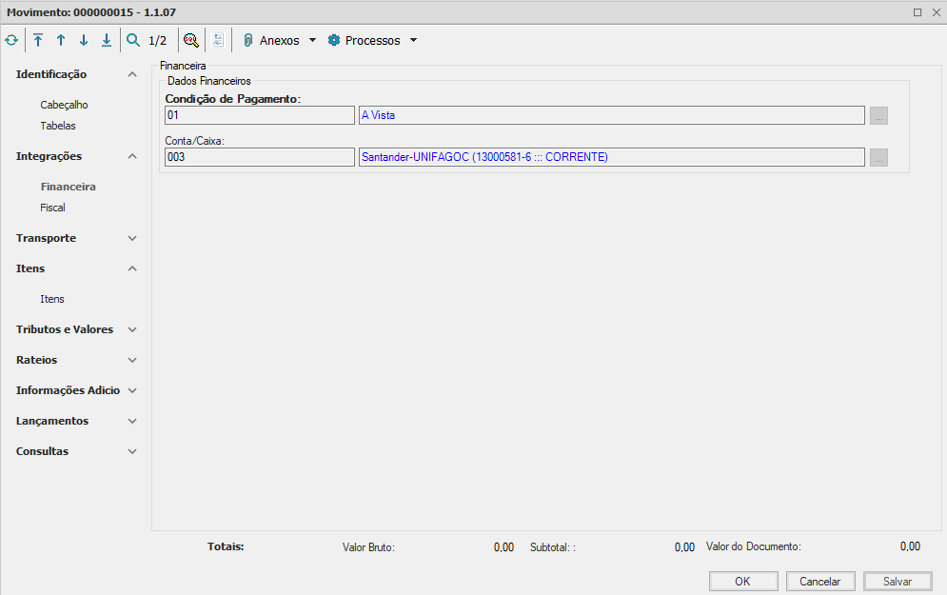Viewport: 947px width, 595px height.
Task: Jump to last record arrow icon
Action: [x=107, y=41]
